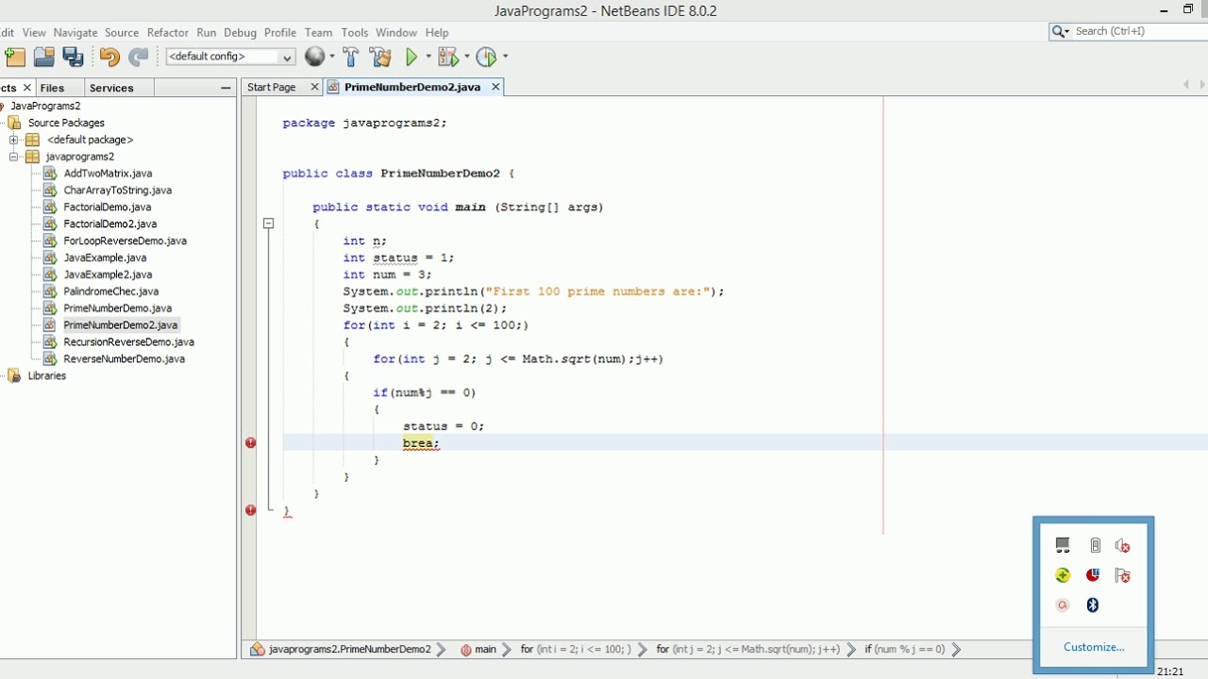The width and height of the screenshot is (1208, 679).
Task: Click the Redo arrow icon
Action: (x=139, y=57)
